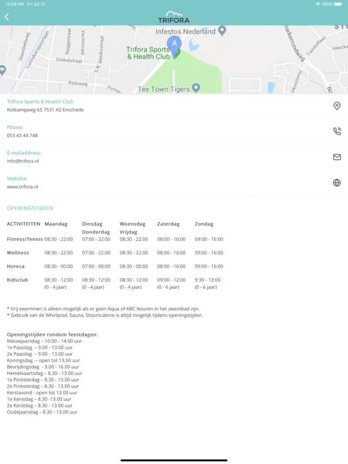Tap Horeca Dinsdag time 07:00 - 00:00
Screen dimensions: 348x464
point(96,266)
